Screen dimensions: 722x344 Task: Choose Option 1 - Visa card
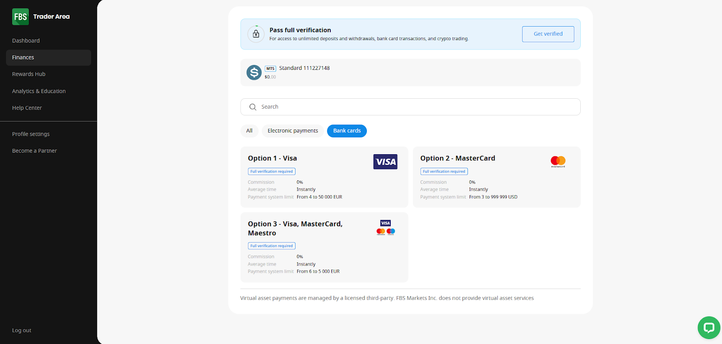(x=324, y=177)
